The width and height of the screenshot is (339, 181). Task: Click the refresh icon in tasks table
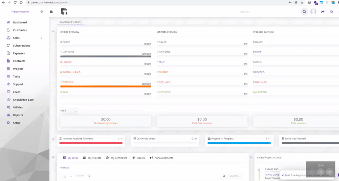[89, 176]
